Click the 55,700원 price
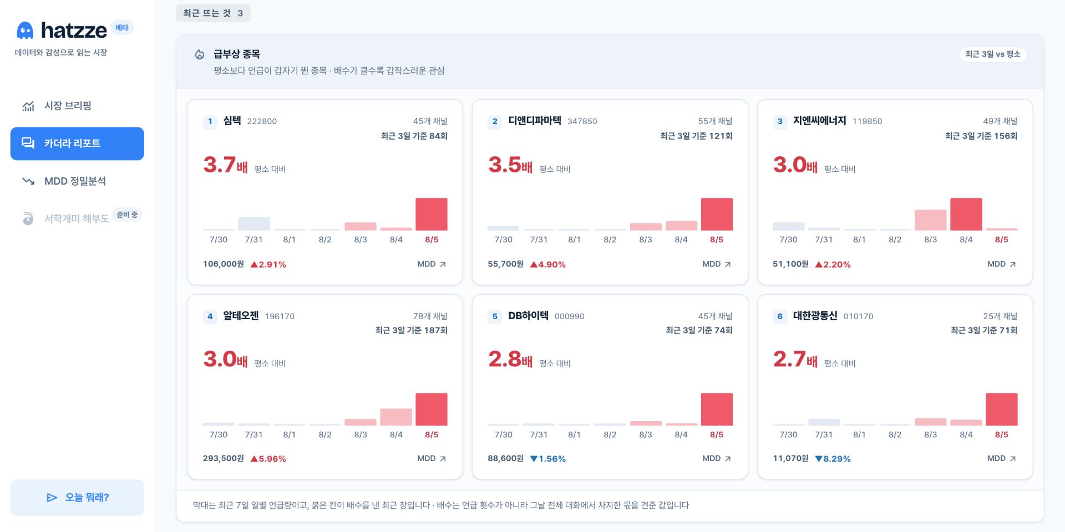The width and height of the screenshot is (1065, 532). (506, 264)
